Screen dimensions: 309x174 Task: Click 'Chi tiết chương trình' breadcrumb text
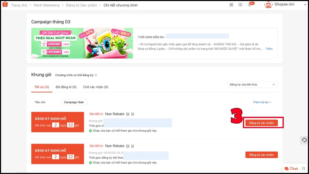pyautogui.click(x=121, y=5)
